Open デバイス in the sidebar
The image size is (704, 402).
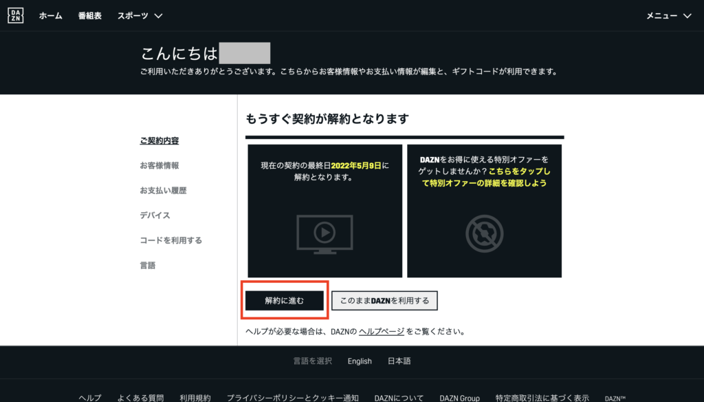pos(155,215)
